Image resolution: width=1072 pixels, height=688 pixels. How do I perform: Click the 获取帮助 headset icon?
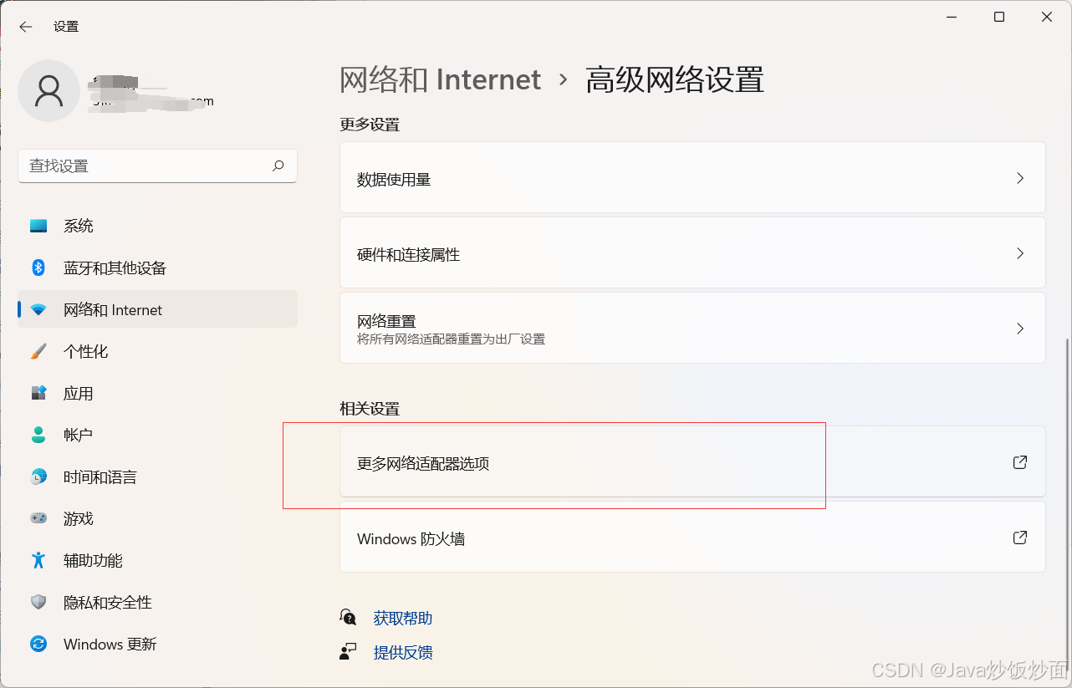348,617
